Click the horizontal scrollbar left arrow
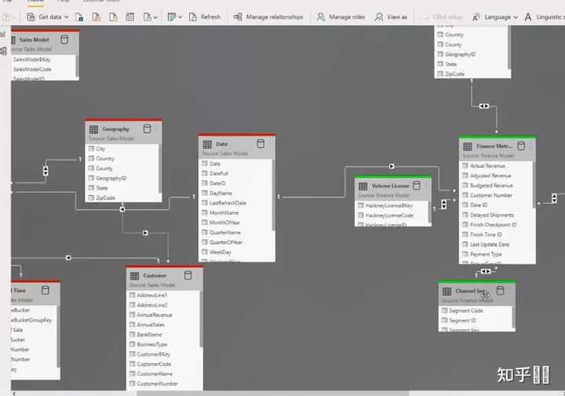The height and width of the screenshot is (396, 565). point(14,393)
